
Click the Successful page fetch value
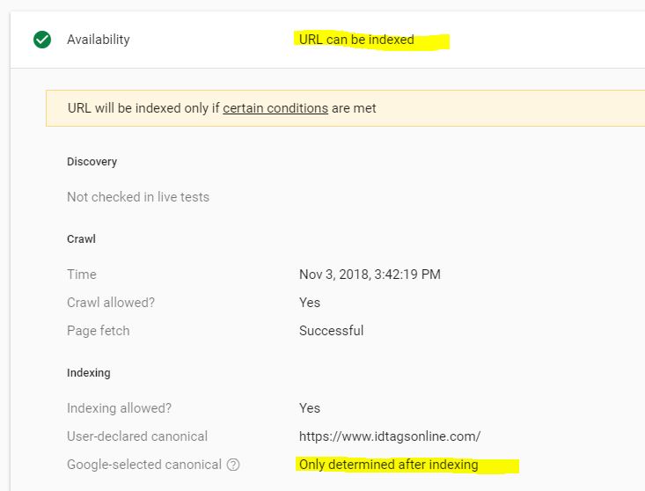tap(331, 331)
